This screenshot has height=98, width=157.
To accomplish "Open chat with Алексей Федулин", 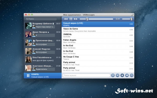I will (x=43, y=51).
